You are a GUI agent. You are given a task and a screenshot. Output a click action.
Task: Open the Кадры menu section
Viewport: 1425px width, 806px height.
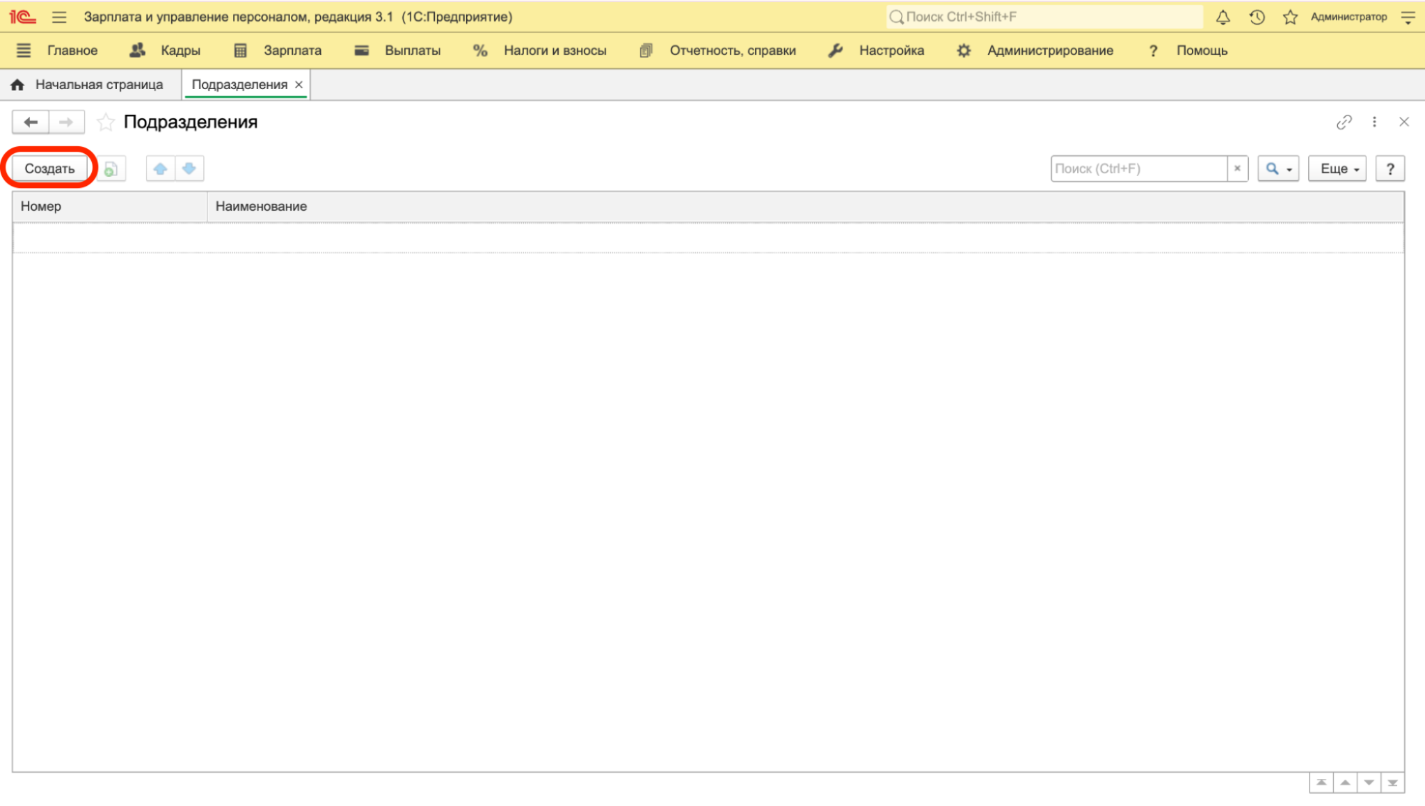166,50
